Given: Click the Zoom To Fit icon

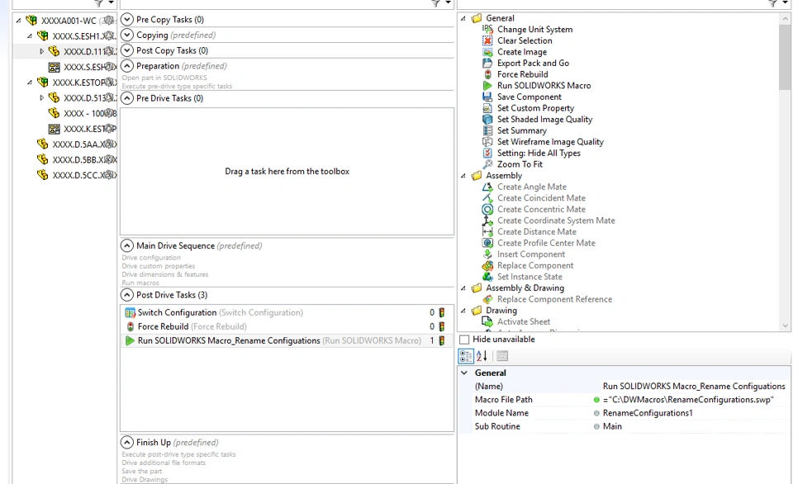Looking at the screenshot, I should [487, 164].
